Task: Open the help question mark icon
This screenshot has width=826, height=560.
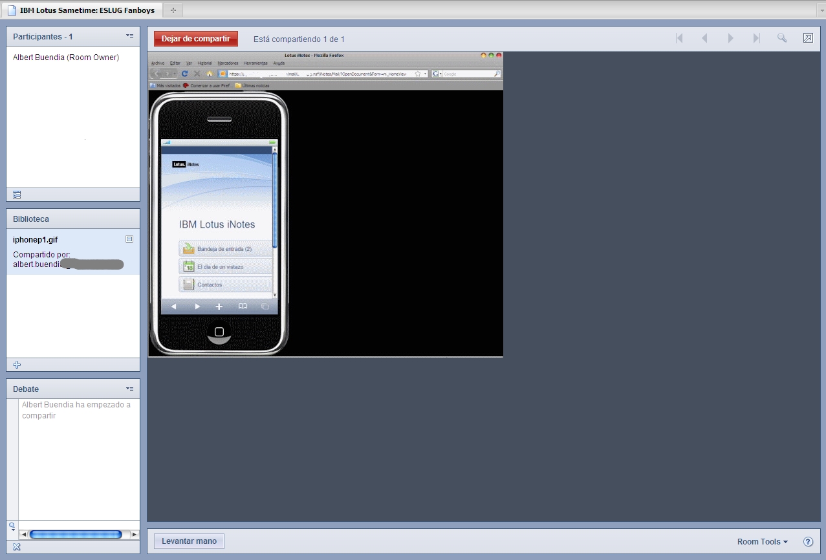Action: (808, 542)
